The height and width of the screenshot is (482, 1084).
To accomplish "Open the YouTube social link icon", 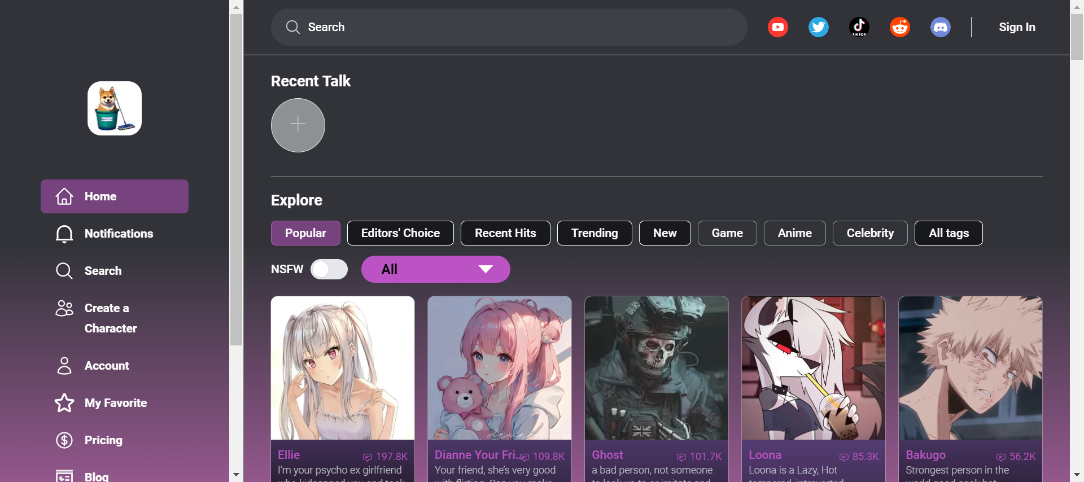I will click(778, 27).
